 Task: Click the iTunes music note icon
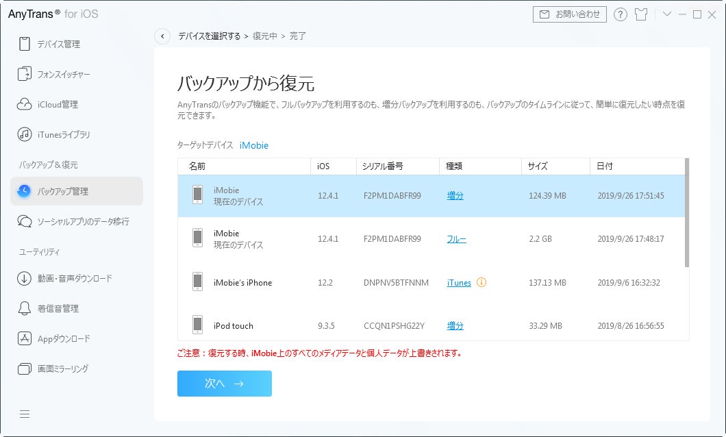[24, 135]
